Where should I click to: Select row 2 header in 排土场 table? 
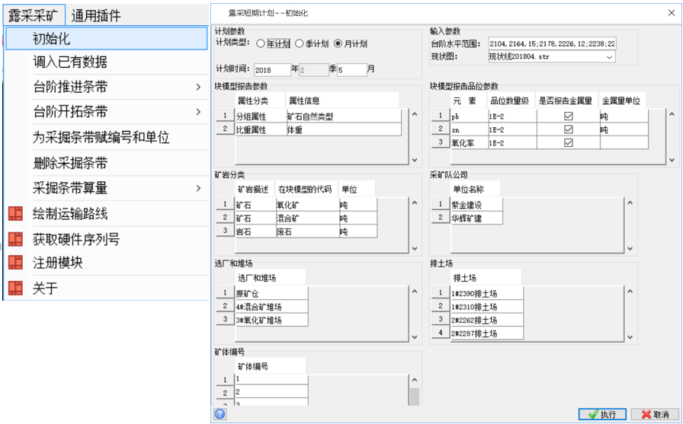(438, 307)
